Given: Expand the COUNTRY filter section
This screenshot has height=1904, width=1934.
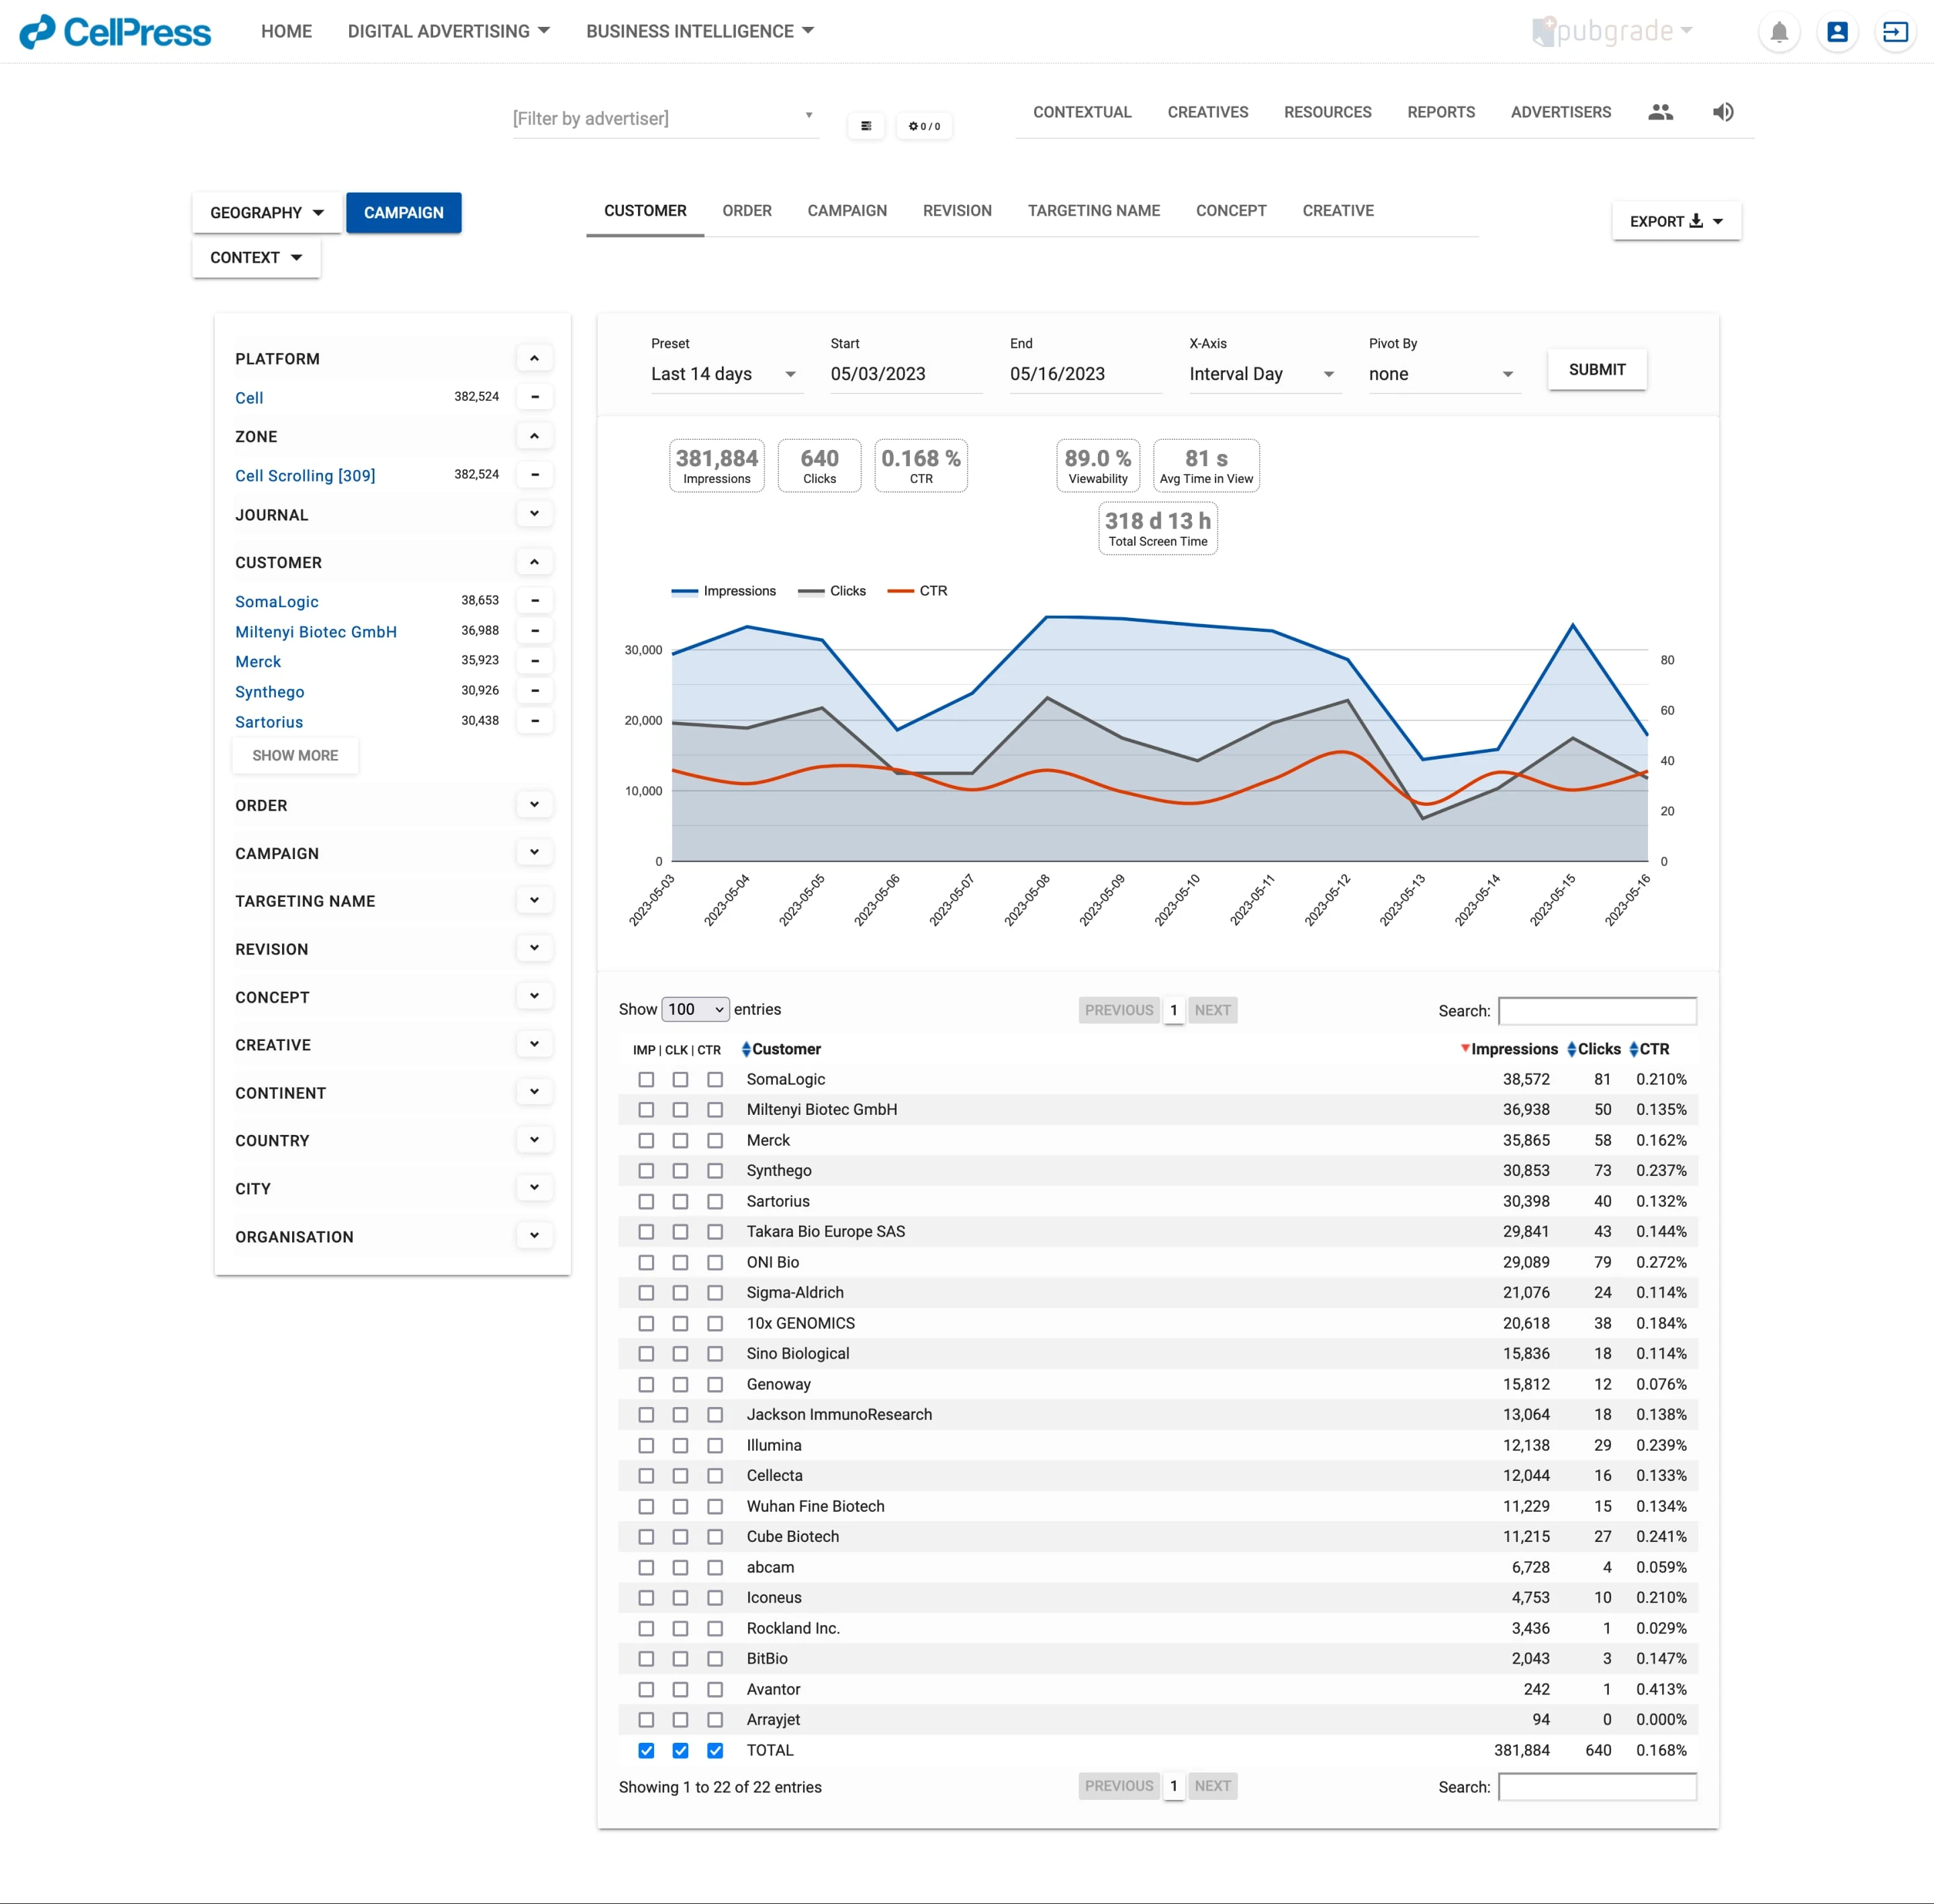Looking at the screenshot, I should [535, 1140].
